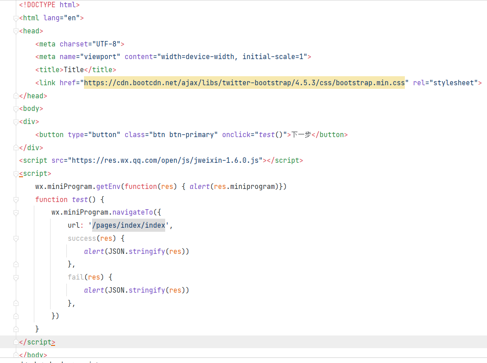Click the fold marker beside closing /head tag
This screenshot has height=363, width=487.
click(16, 96)
